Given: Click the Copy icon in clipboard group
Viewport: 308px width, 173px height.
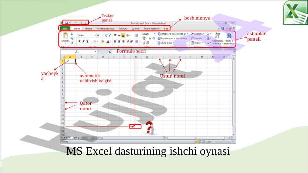Looking at the screenshot, I should (72, 38).
